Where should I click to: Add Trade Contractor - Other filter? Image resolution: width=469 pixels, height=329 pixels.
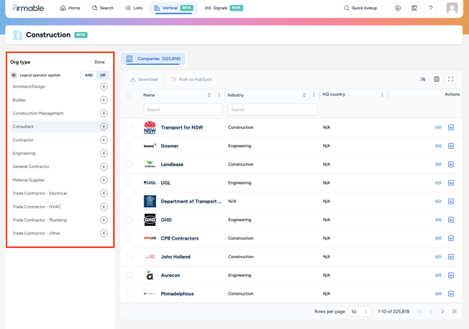coord(104,233)
